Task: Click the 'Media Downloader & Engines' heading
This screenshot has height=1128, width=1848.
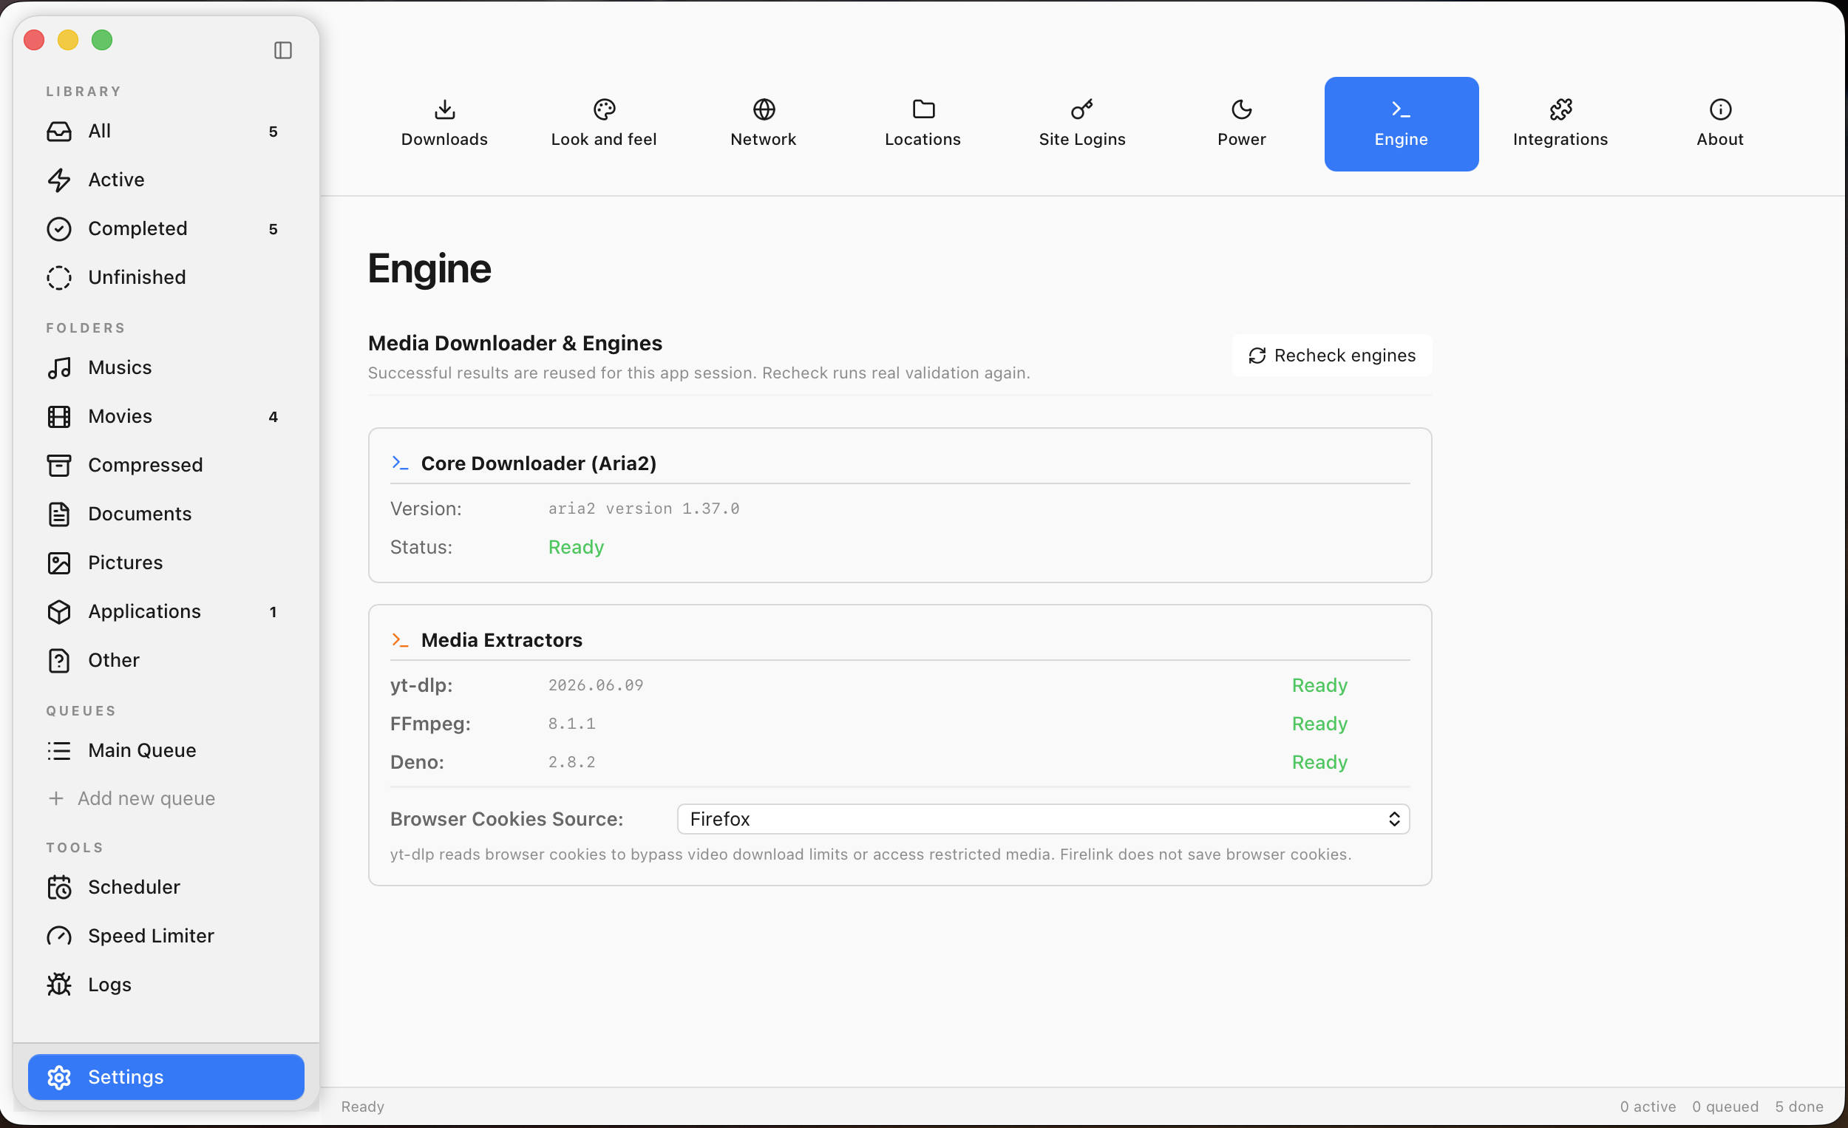Action: (x=515, y=343)
